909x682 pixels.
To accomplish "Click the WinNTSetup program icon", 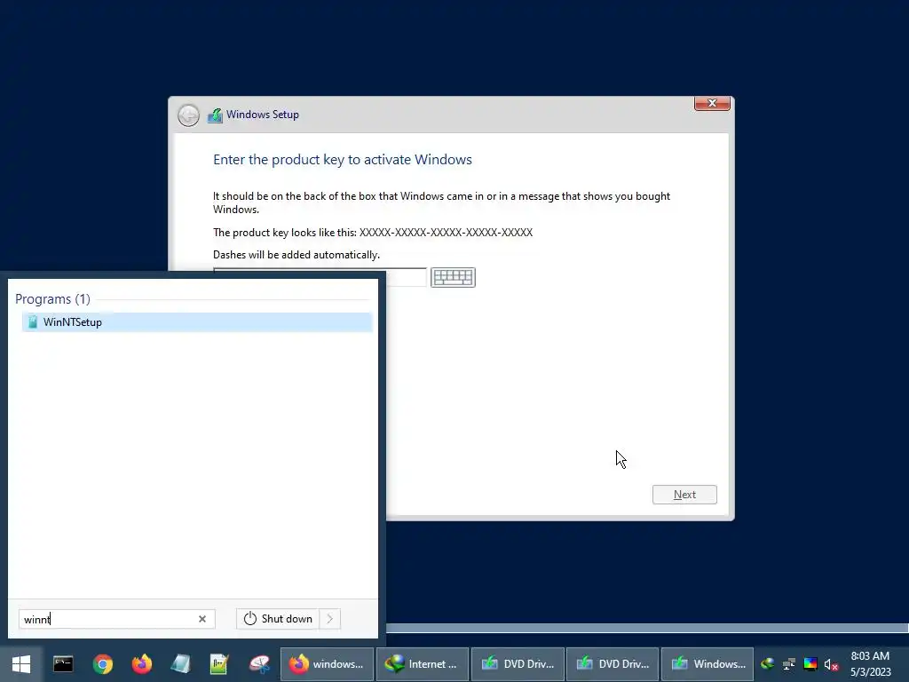I will [33, 321].
